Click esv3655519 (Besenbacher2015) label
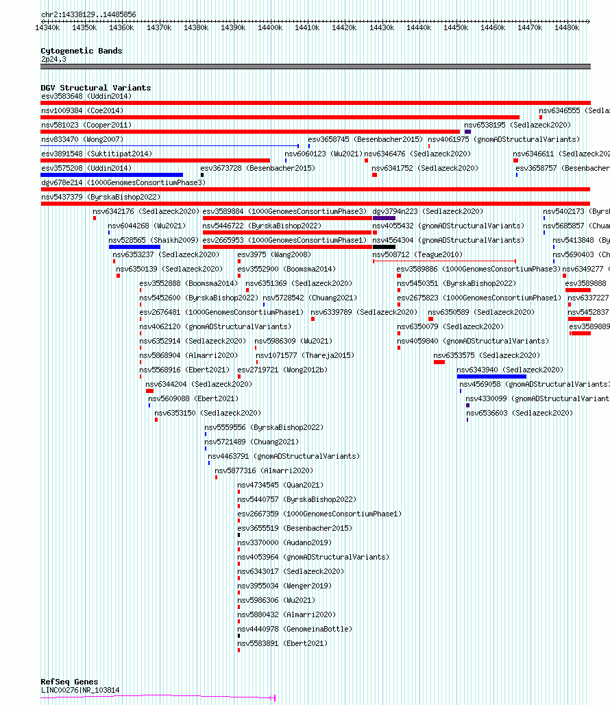 pyautogui.click(x=295, y=528)
